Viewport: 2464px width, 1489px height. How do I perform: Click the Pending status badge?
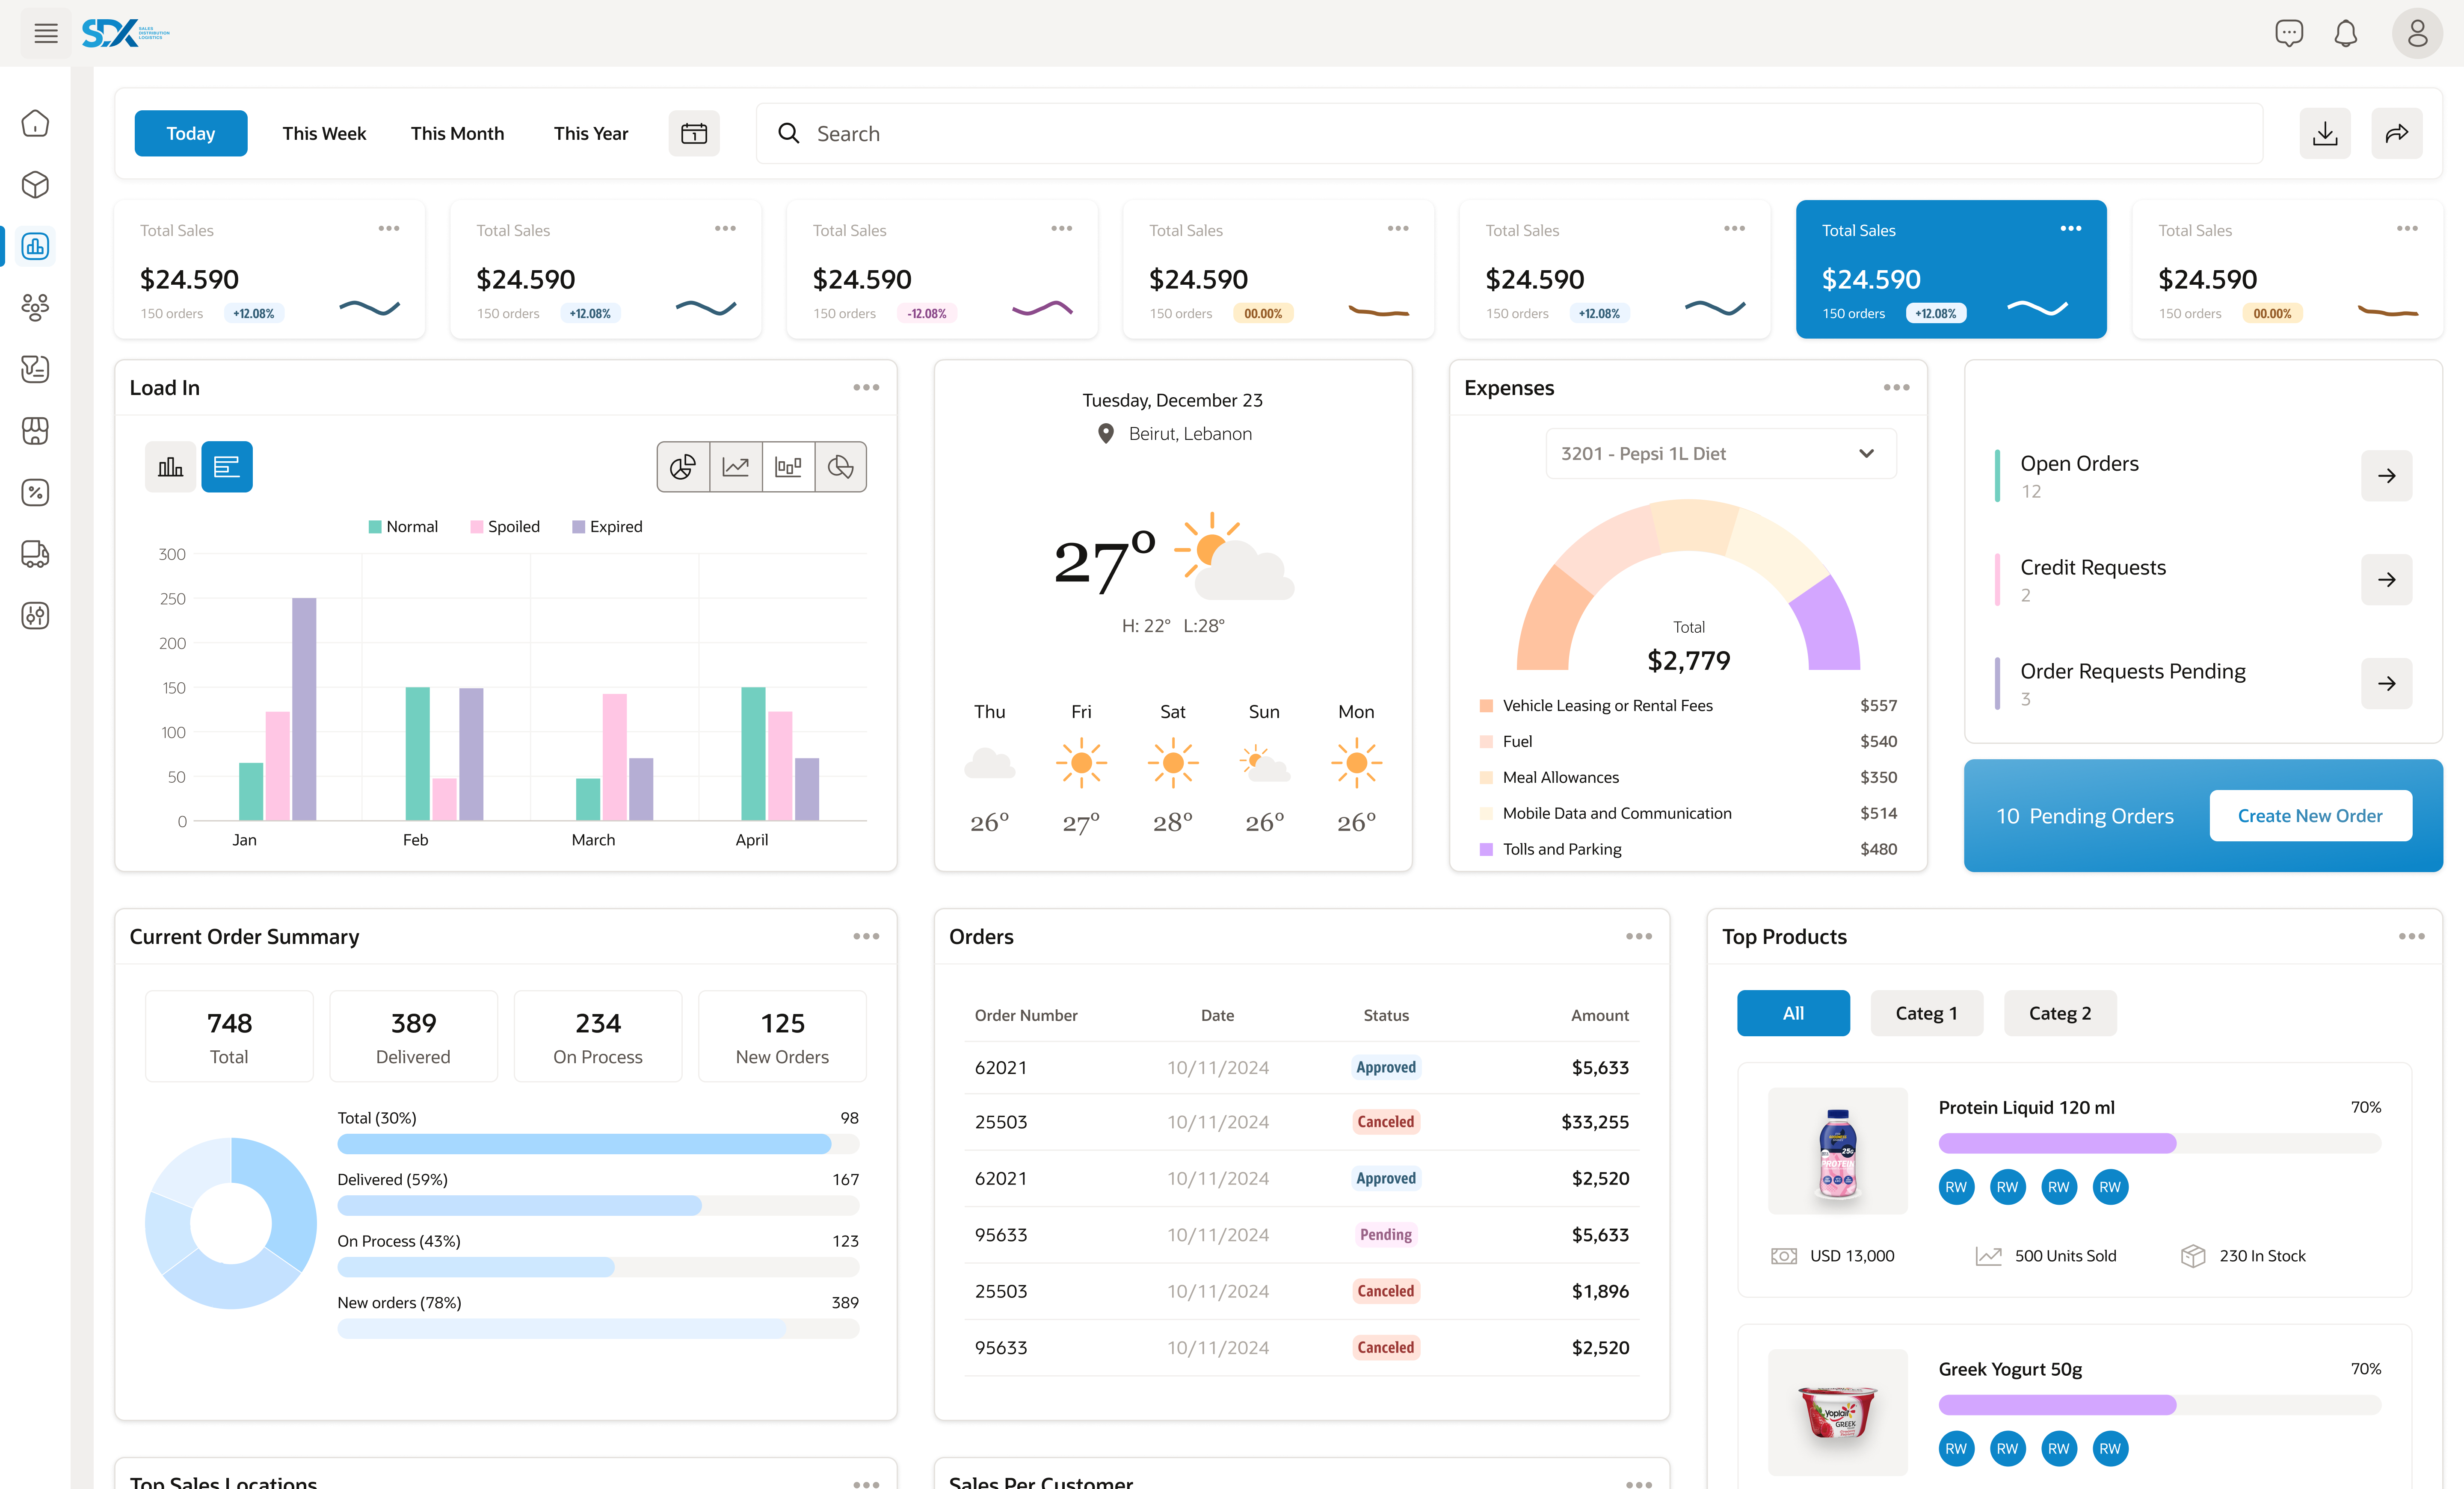(1385, 1235)
